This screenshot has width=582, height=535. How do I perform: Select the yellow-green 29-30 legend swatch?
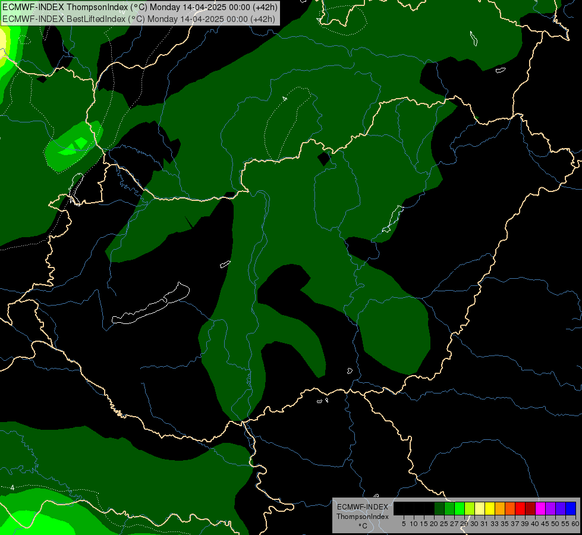470,508
